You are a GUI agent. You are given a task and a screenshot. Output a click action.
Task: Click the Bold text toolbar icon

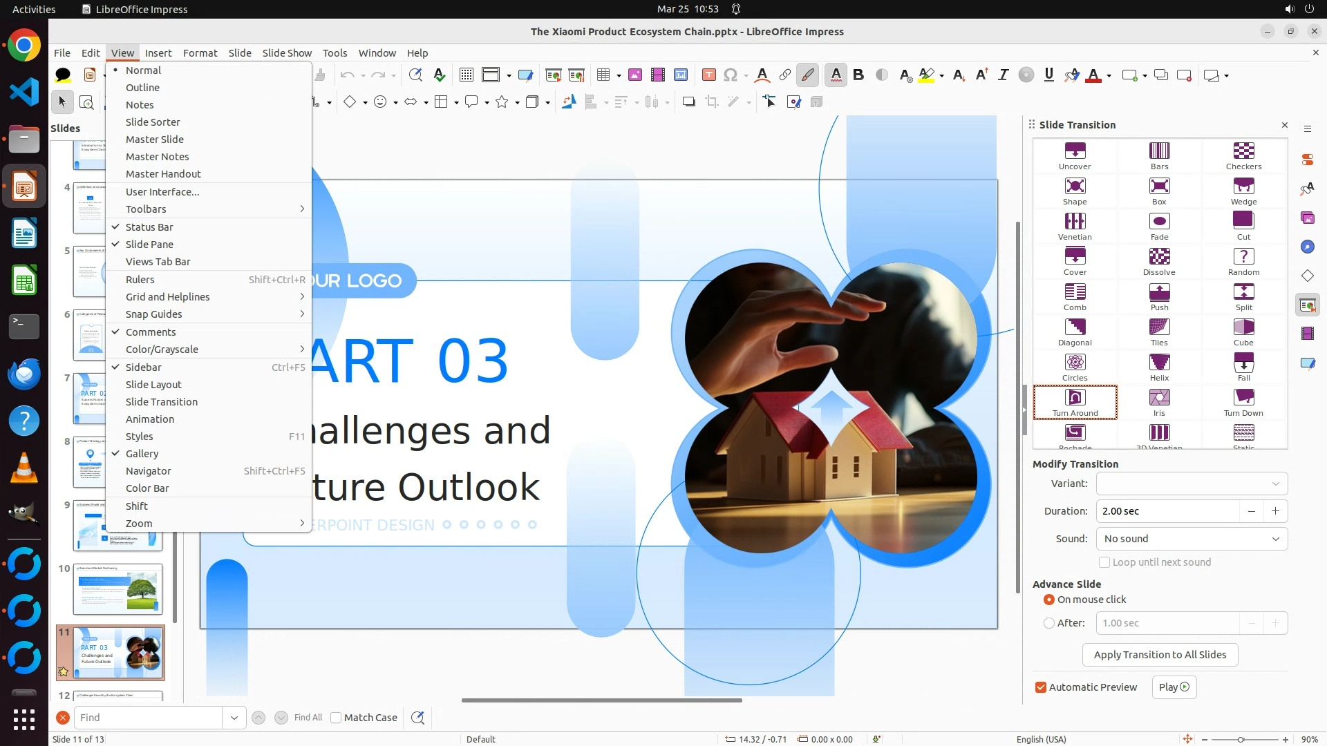(x=858, y=75)
